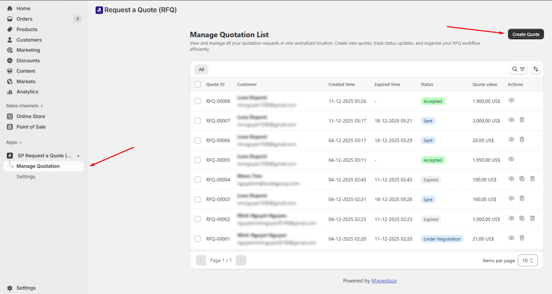
Task: Click the Request a Quote app logo
Action: pos(99,10)
